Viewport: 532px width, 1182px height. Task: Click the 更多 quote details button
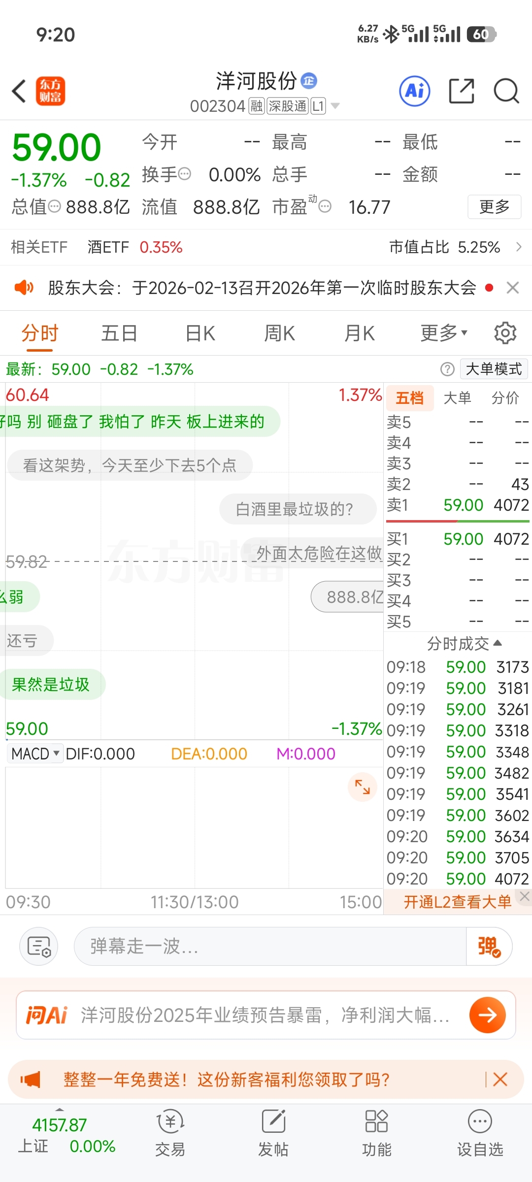495,207
